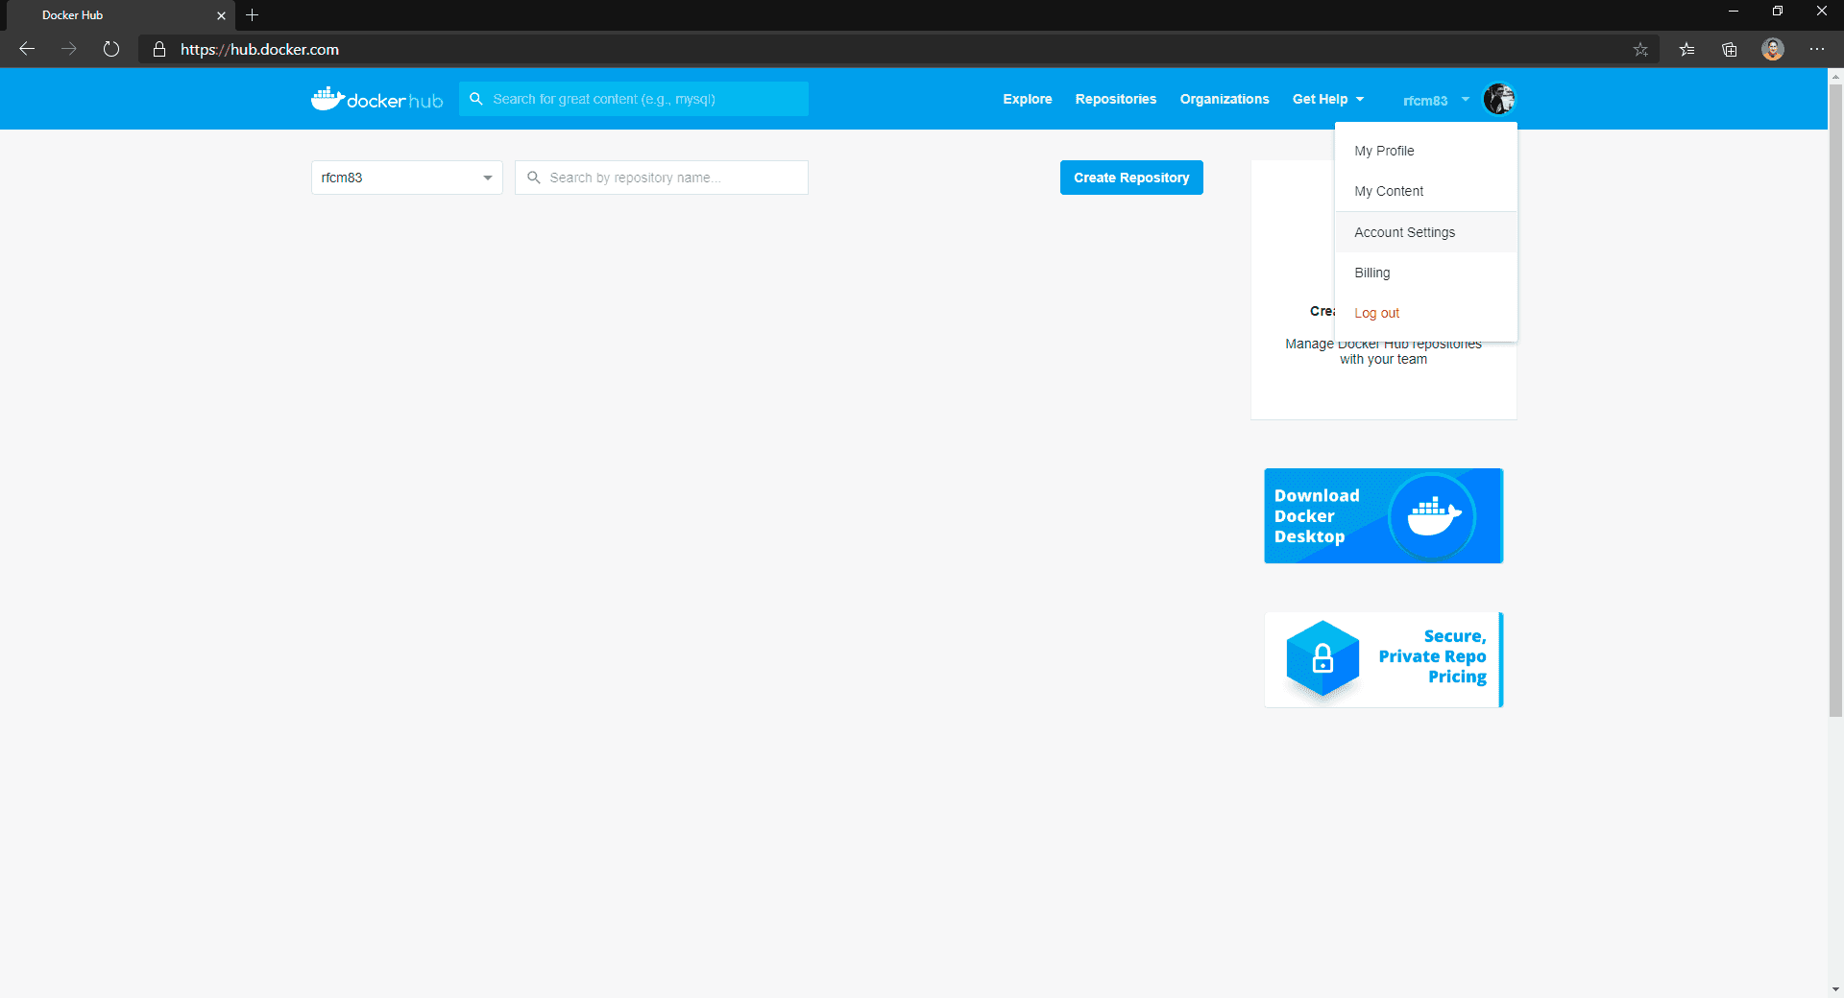The height and width of the screenshot is (998, 1844).
Task: Click the browser address bar URL
Action: click(259, 49)
